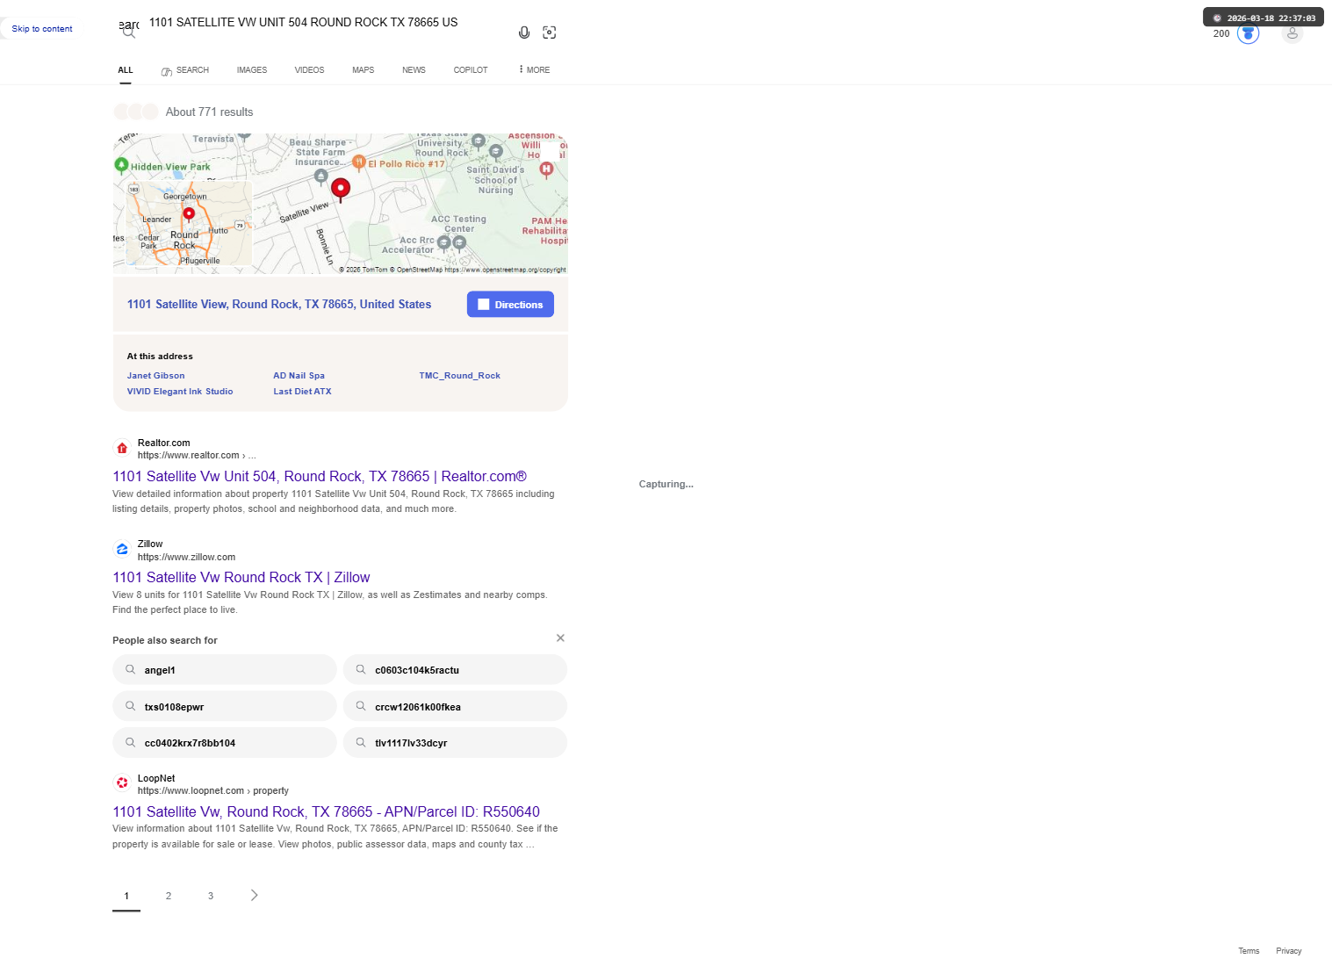Open TMC_Round_Rock link
1332x966 pixels.
[x=459, y=376]
